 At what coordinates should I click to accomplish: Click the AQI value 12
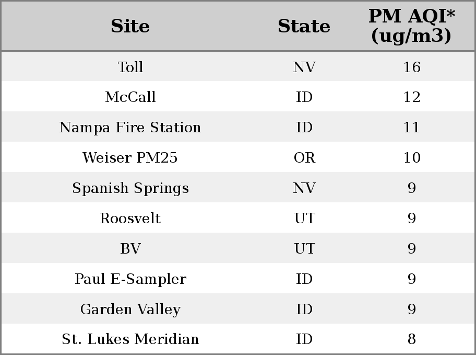pos(412,97)
